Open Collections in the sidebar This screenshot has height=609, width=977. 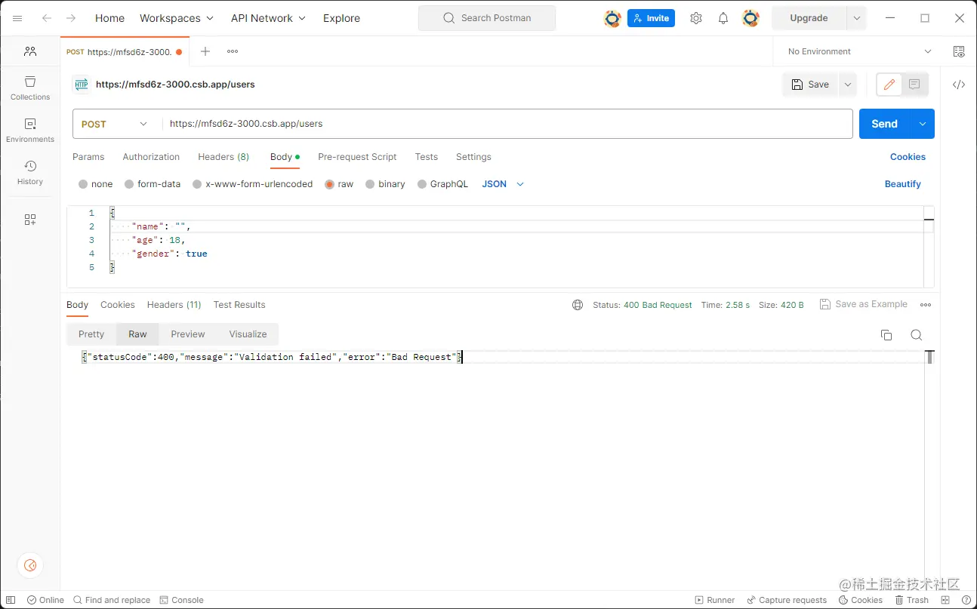click(x=30, y=88)
